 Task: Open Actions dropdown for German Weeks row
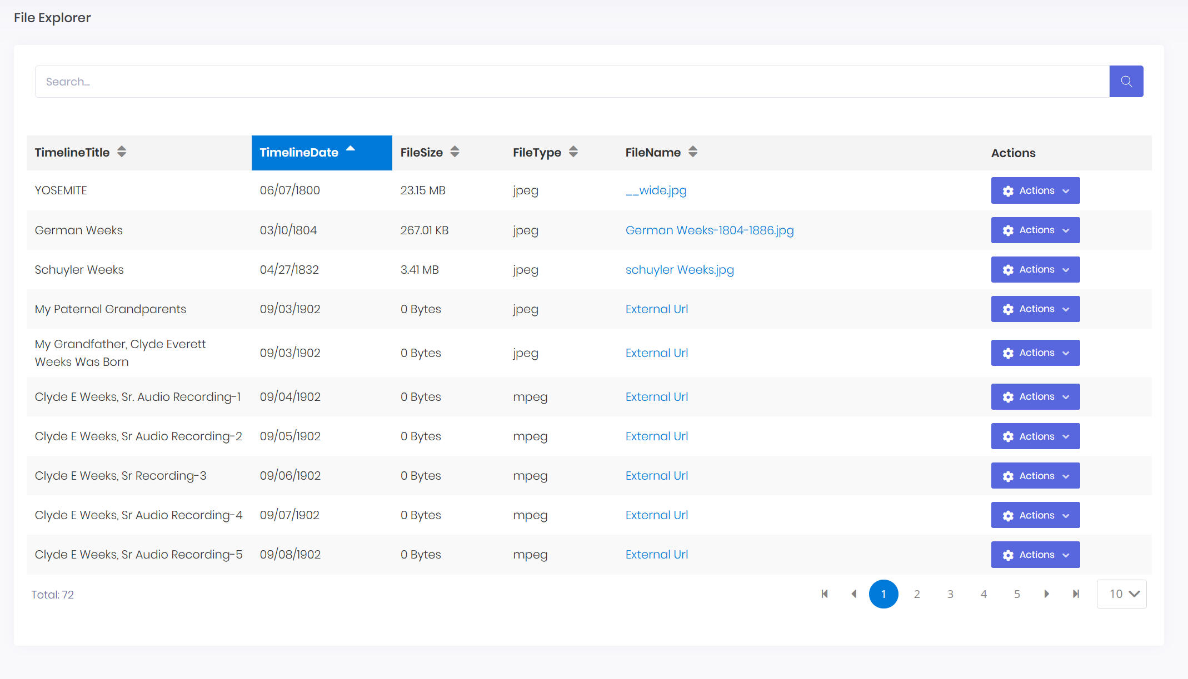(x=1035, y=230)
